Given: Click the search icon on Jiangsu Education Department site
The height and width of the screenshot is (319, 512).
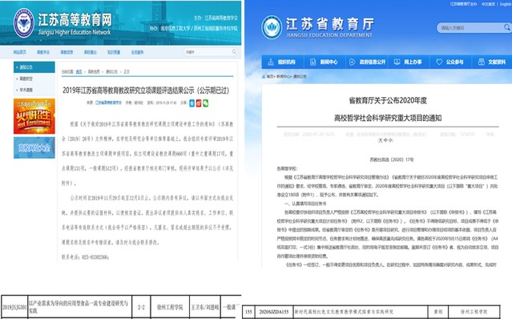Looking at the screenshot, I should pos(506,28).
